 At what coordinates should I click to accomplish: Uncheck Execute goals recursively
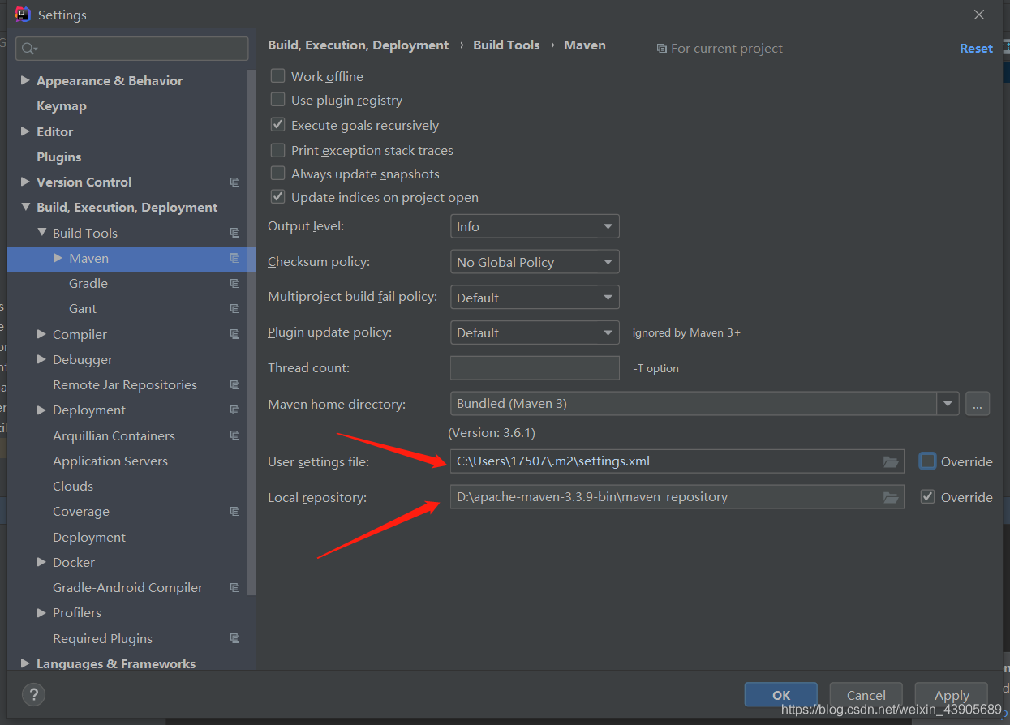(x=278, y=125)
